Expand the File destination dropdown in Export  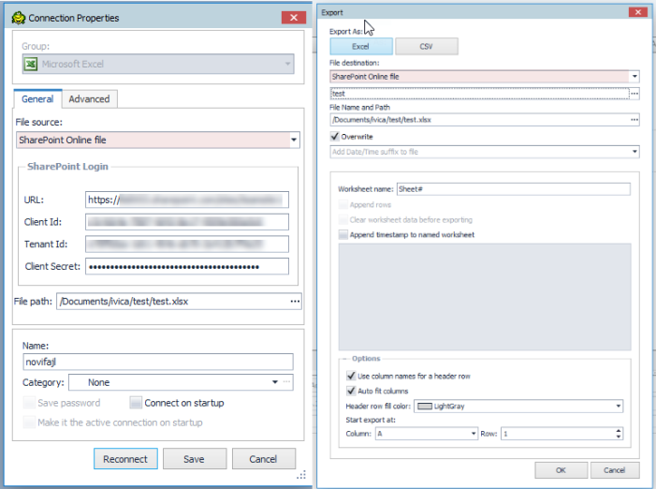click(x=634, y=77)
